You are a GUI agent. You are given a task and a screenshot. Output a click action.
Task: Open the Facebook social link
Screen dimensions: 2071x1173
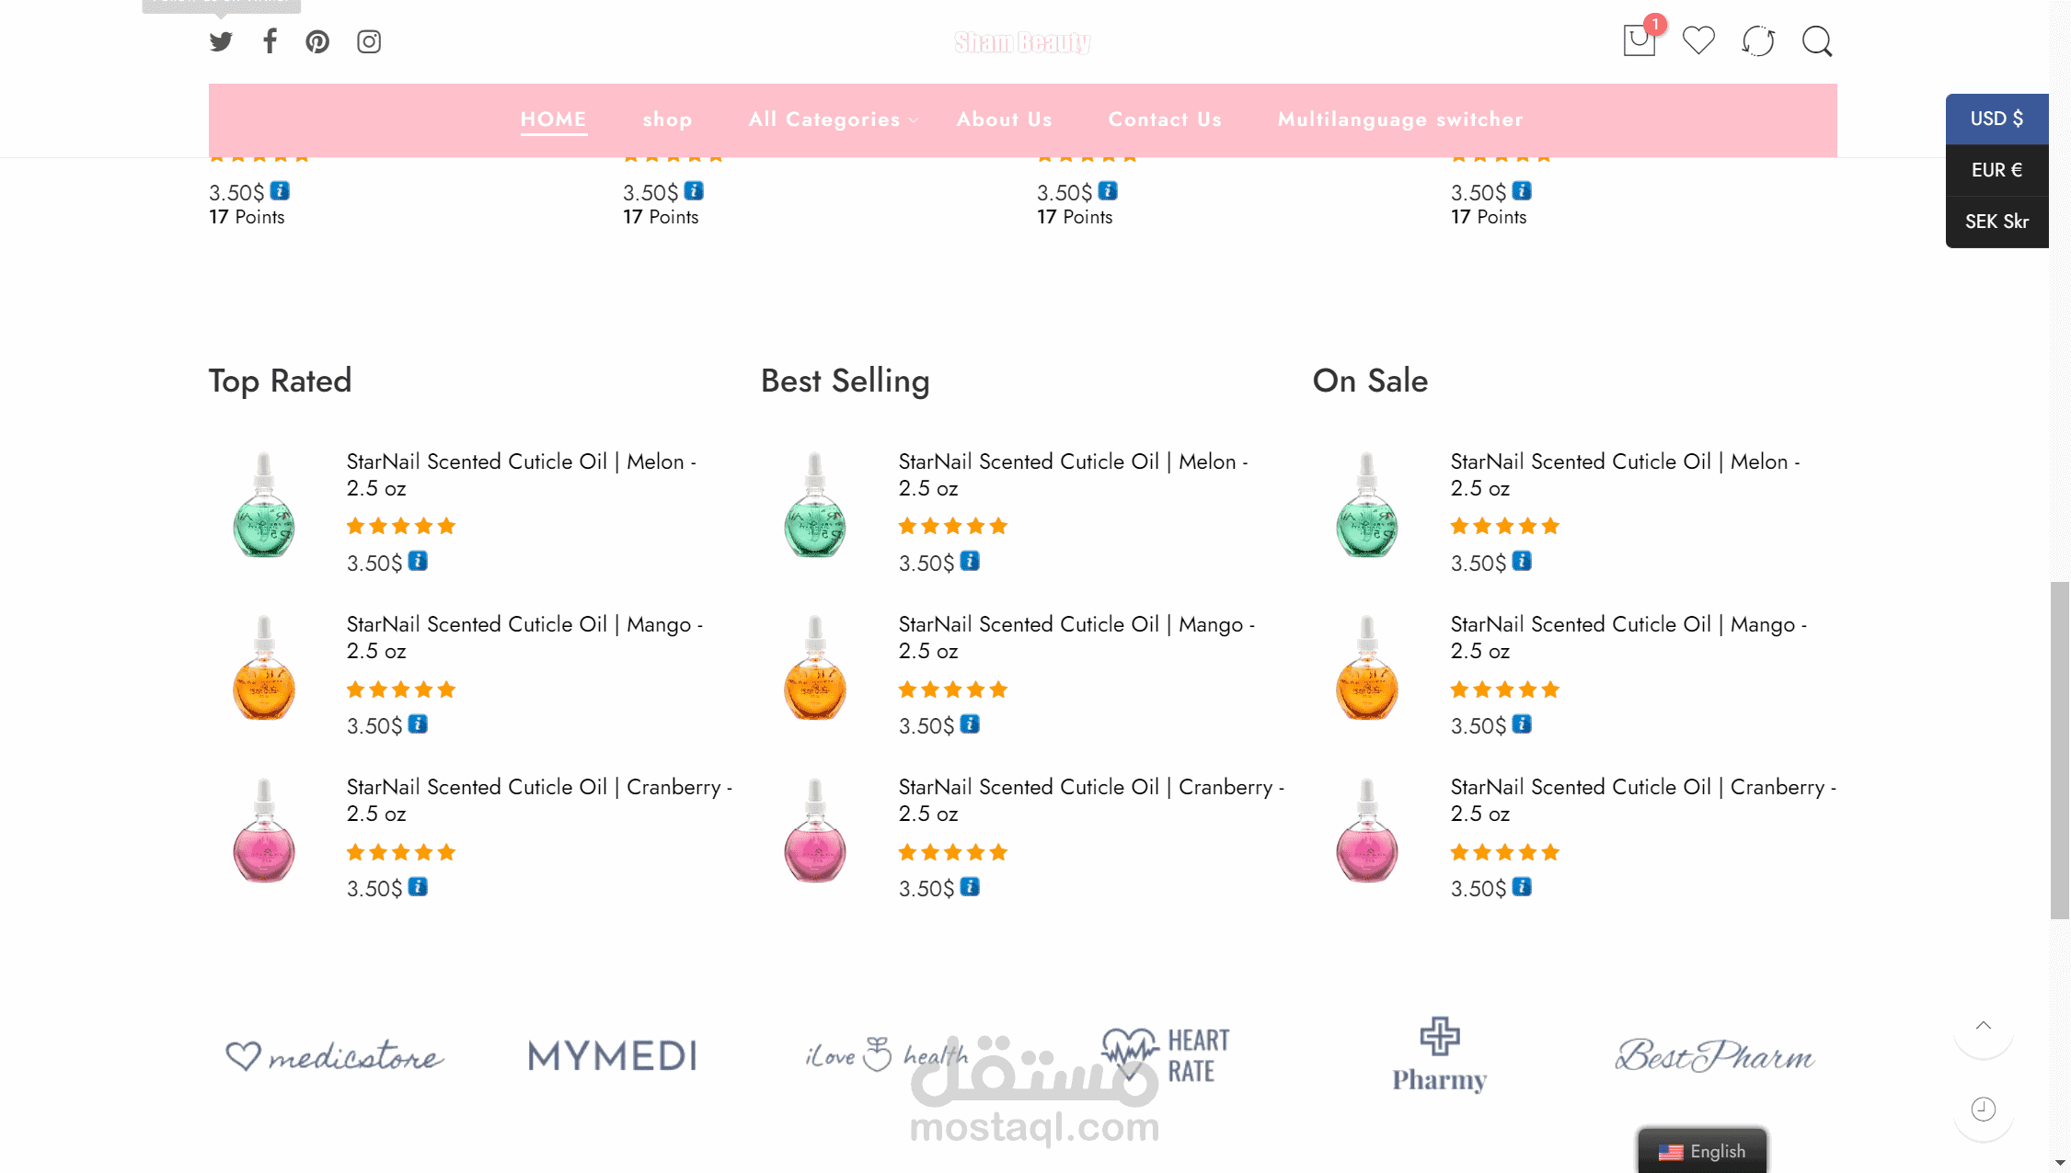pos(270,40)
